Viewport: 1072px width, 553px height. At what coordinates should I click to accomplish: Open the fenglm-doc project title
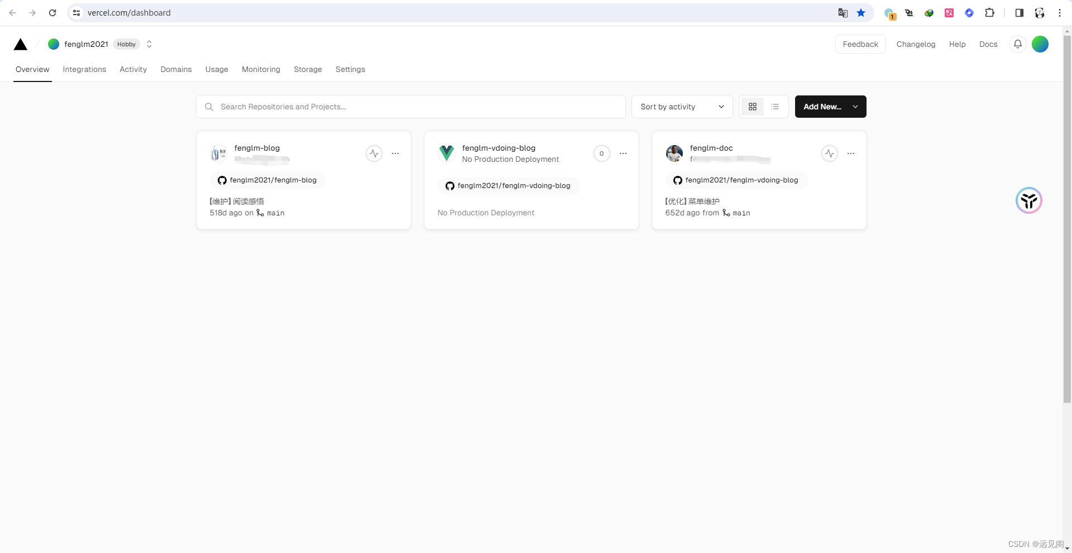click(x=711, y=148)
